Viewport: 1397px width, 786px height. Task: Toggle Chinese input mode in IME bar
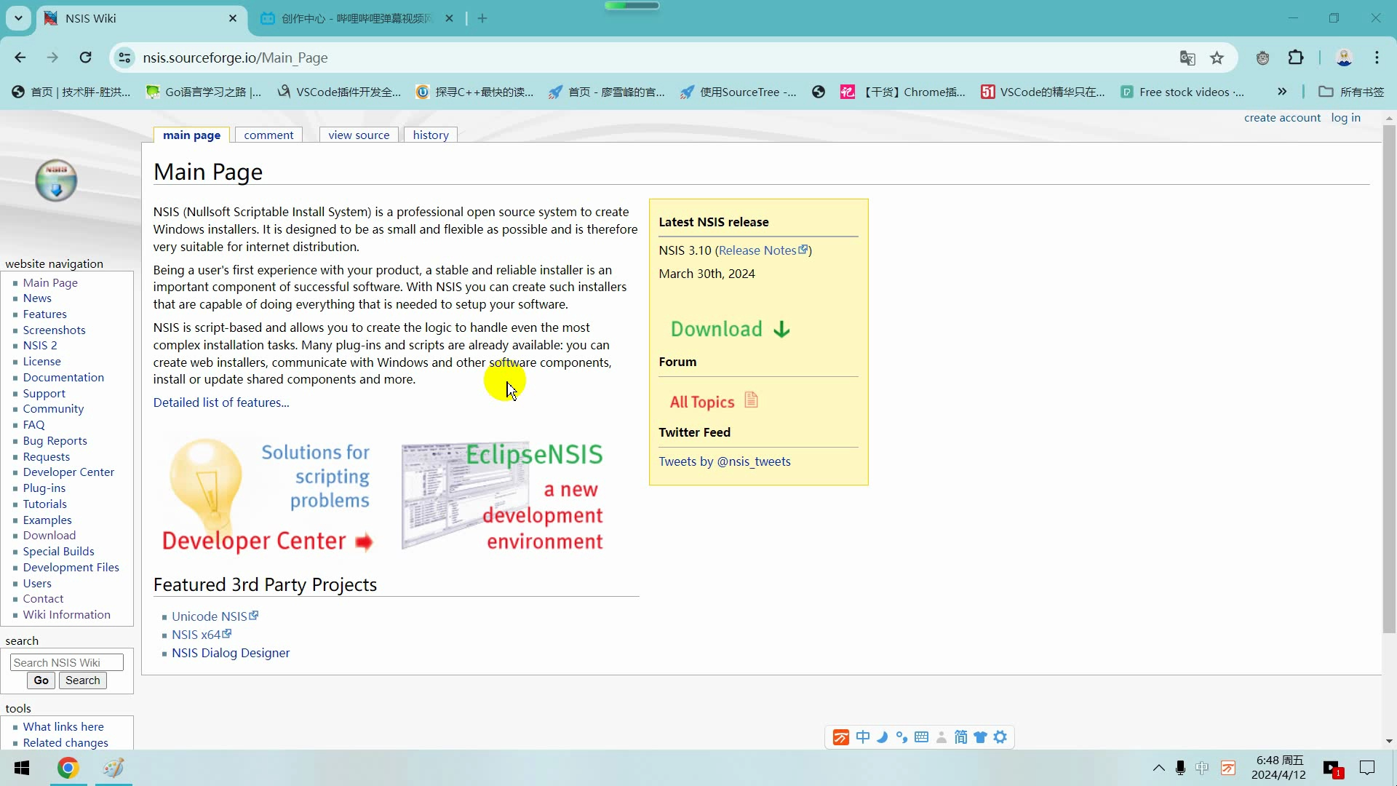863,737
